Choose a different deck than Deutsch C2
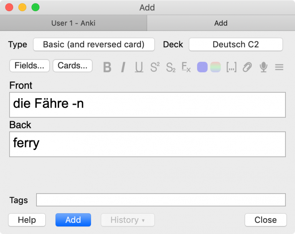This screenshot has width=295, height=234. coord(236,45)
